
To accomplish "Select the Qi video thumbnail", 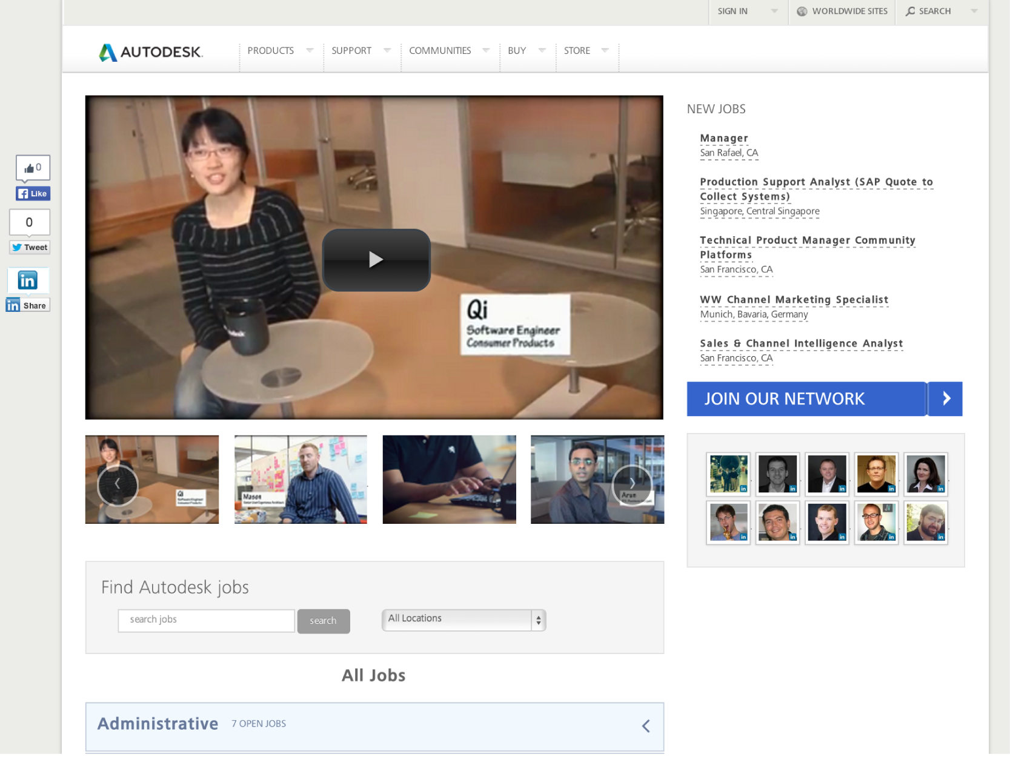I will pos(152,480).
